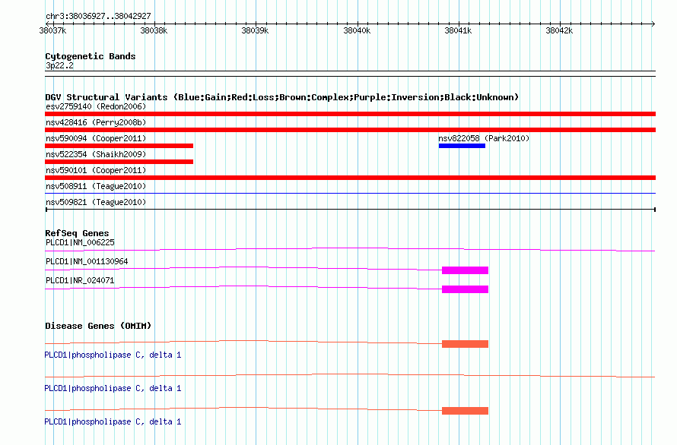Select the 3p22.2 band label

59,65
